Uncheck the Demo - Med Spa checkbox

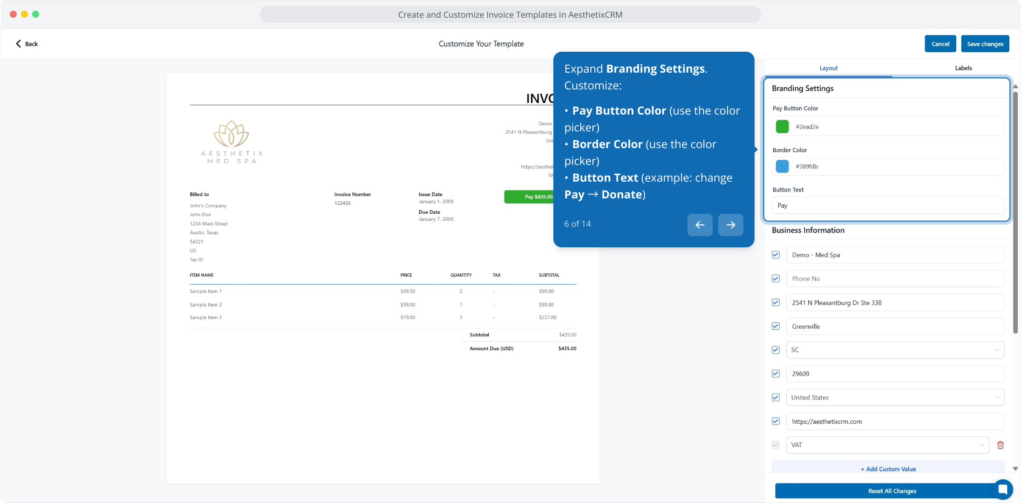pyautogui.click(x=776, y=255)
